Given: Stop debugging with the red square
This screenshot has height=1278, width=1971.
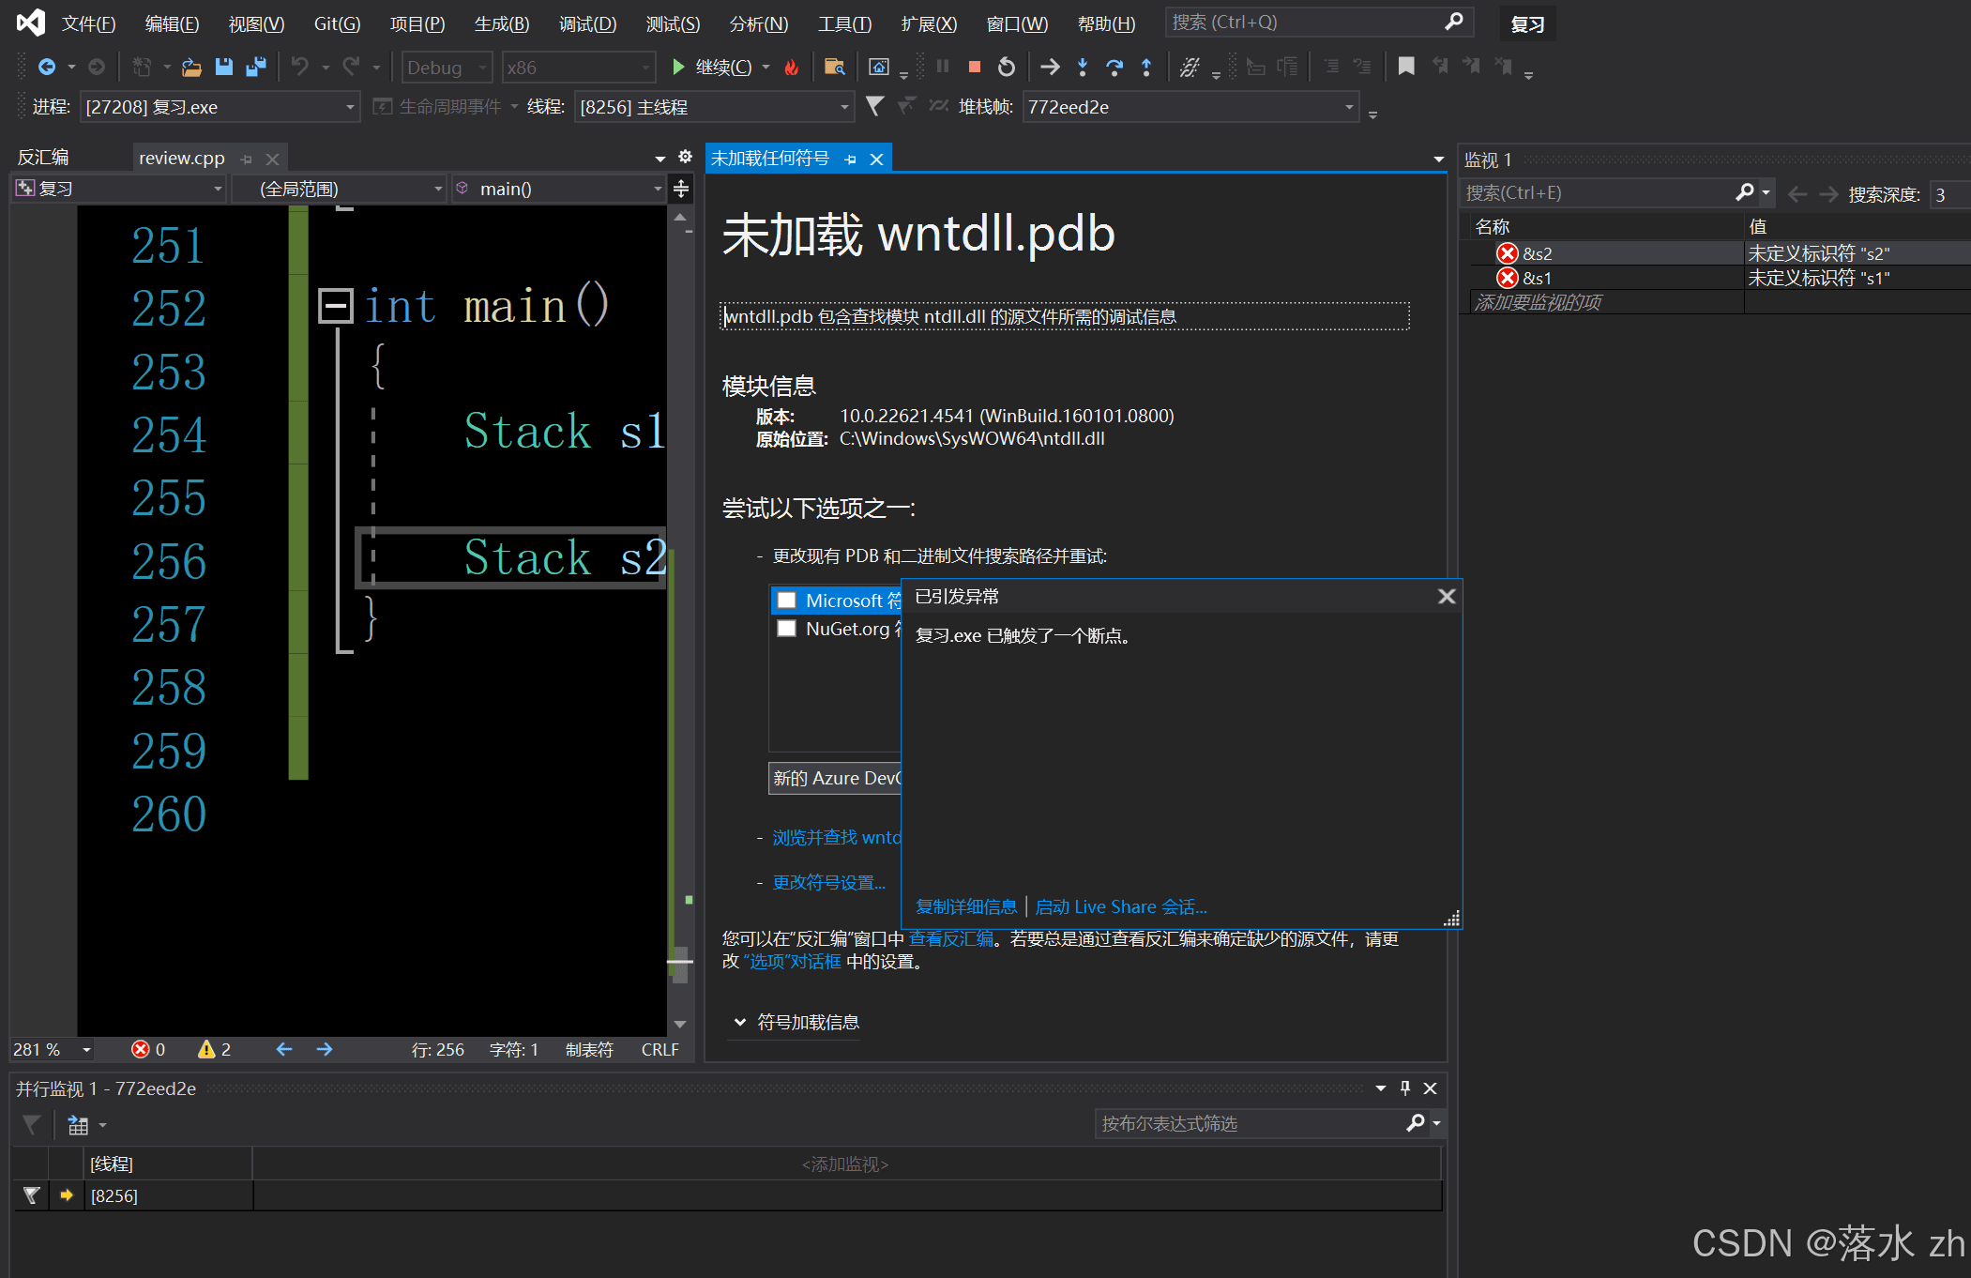Looking at the screenshot, I should [975, 67].
